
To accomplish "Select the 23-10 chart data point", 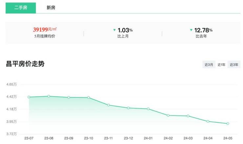I will click(x=89, y=97).
